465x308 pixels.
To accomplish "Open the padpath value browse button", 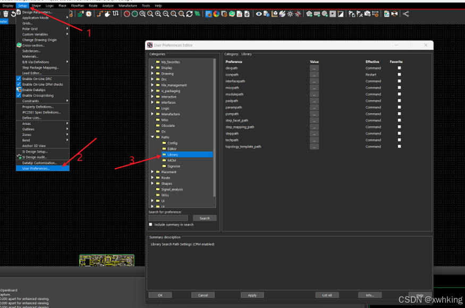I will [314, 101].
